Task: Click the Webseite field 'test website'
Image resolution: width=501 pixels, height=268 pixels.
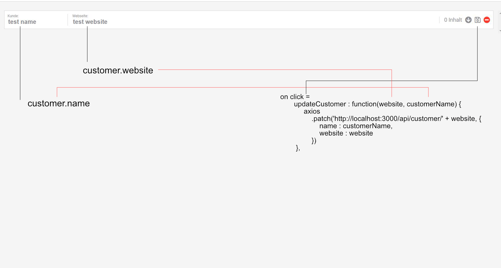Action: coord(90,22)
